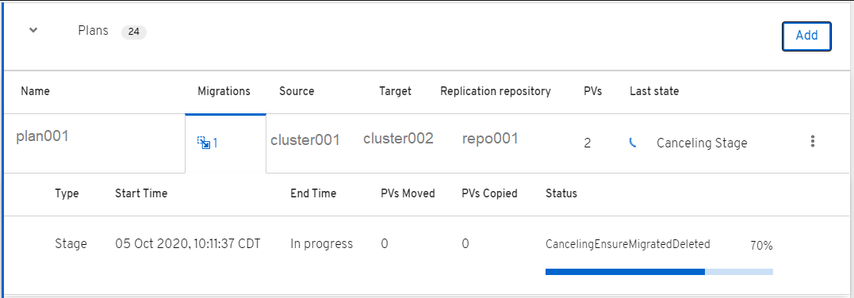The image size is (854, 298).
Task: Click the cluster001 source cell
Action: [x=305, y=140]
